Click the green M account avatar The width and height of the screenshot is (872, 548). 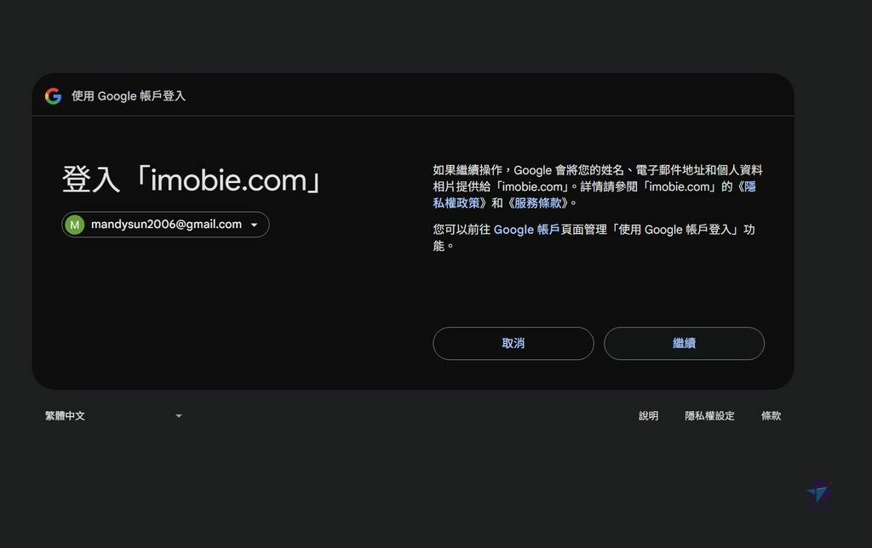(x=75, y=225)
